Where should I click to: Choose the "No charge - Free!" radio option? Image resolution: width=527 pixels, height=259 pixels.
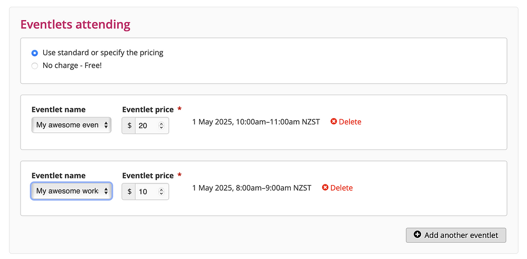[35, 66]
